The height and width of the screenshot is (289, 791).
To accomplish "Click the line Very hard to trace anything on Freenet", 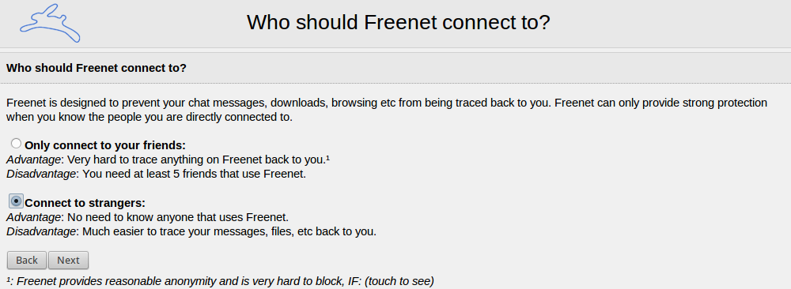I will point(199,160).
